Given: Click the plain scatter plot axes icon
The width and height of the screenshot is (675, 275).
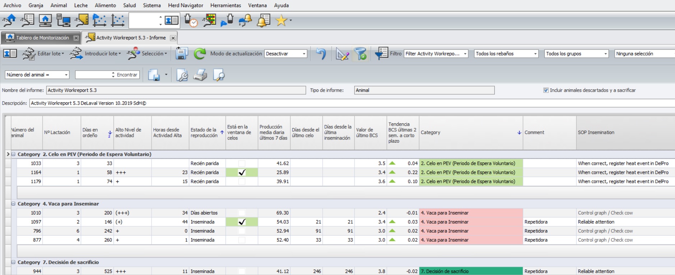Looking at the screenshot, I should pos(117,20).
